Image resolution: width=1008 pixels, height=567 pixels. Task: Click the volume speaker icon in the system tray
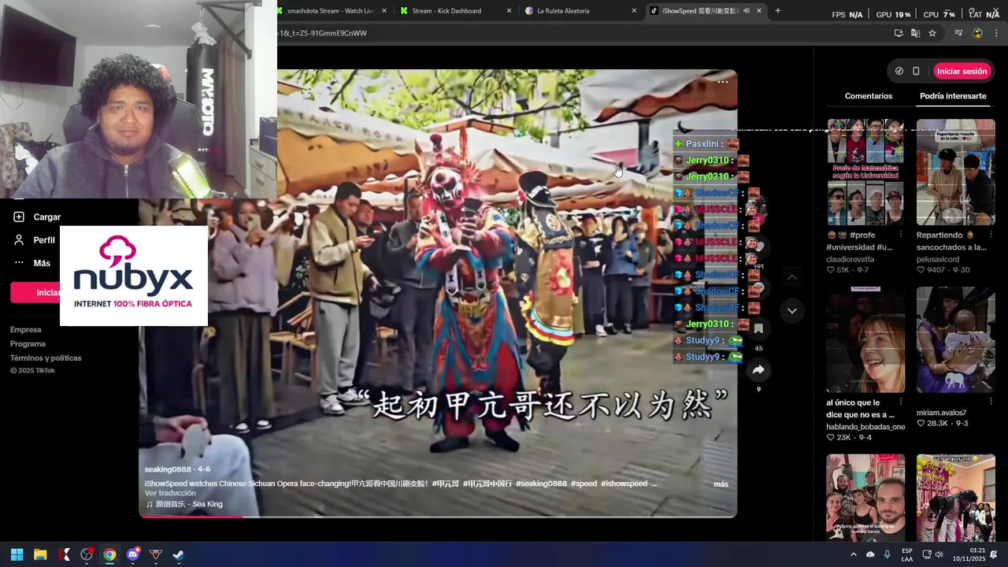point(939,554)
